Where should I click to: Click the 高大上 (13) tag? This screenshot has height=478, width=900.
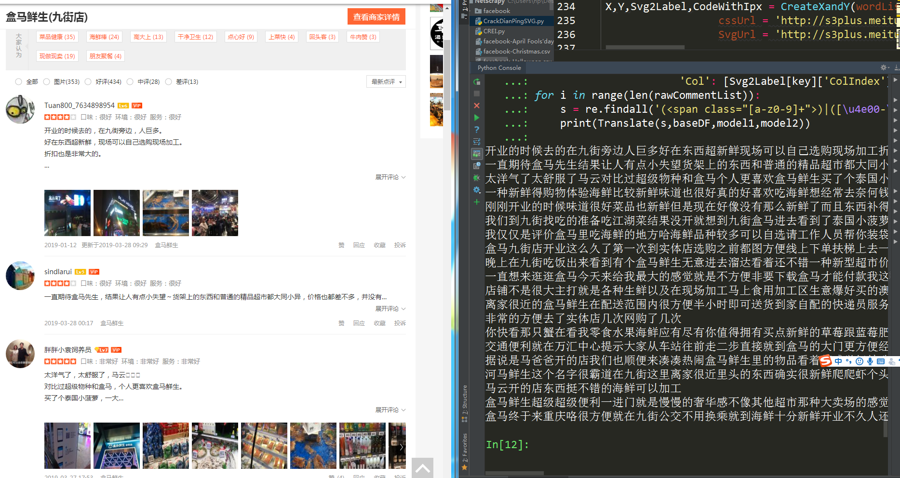click(x=148, y=37)
